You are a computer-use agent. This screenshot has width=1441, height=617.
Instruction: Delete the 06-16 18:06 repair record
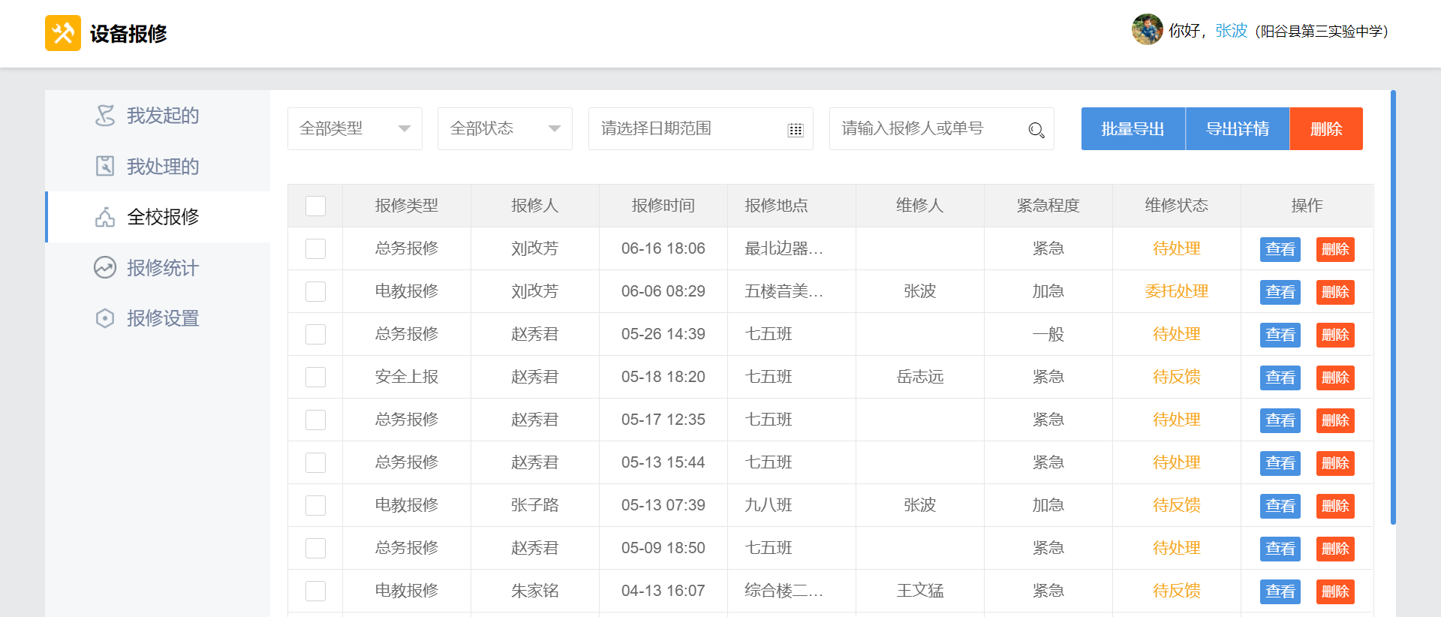(x=1335, y=249)
